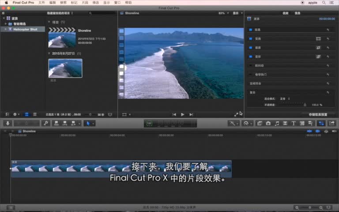Go back in timeline history
The width and height of the screenshot is (339, 212).
coord(5,131)
